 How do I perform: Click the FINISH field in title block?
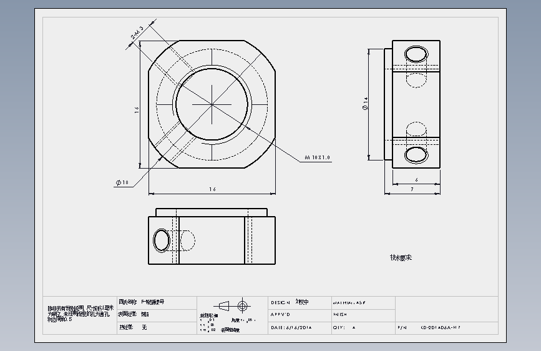363,315
